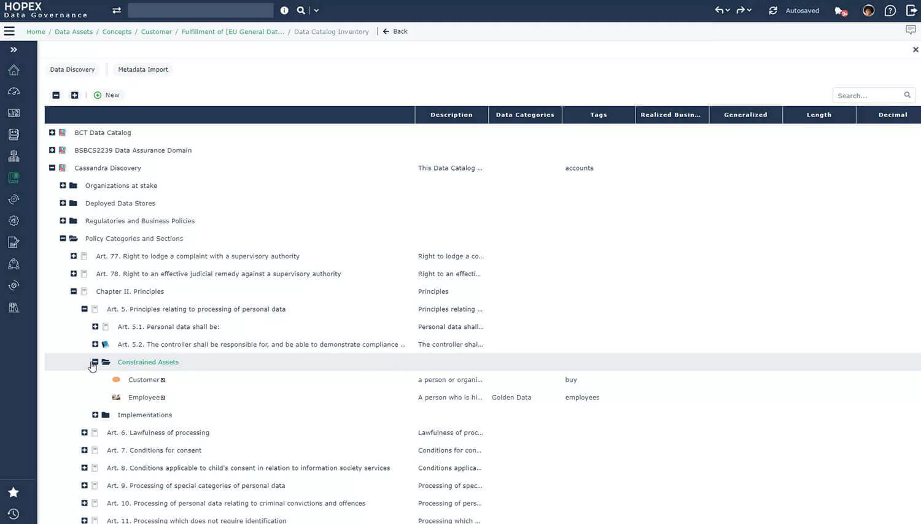Click the organization hierarchy sidebar icon
This screenshot has width=921, height=524.
tap(14, 156)
